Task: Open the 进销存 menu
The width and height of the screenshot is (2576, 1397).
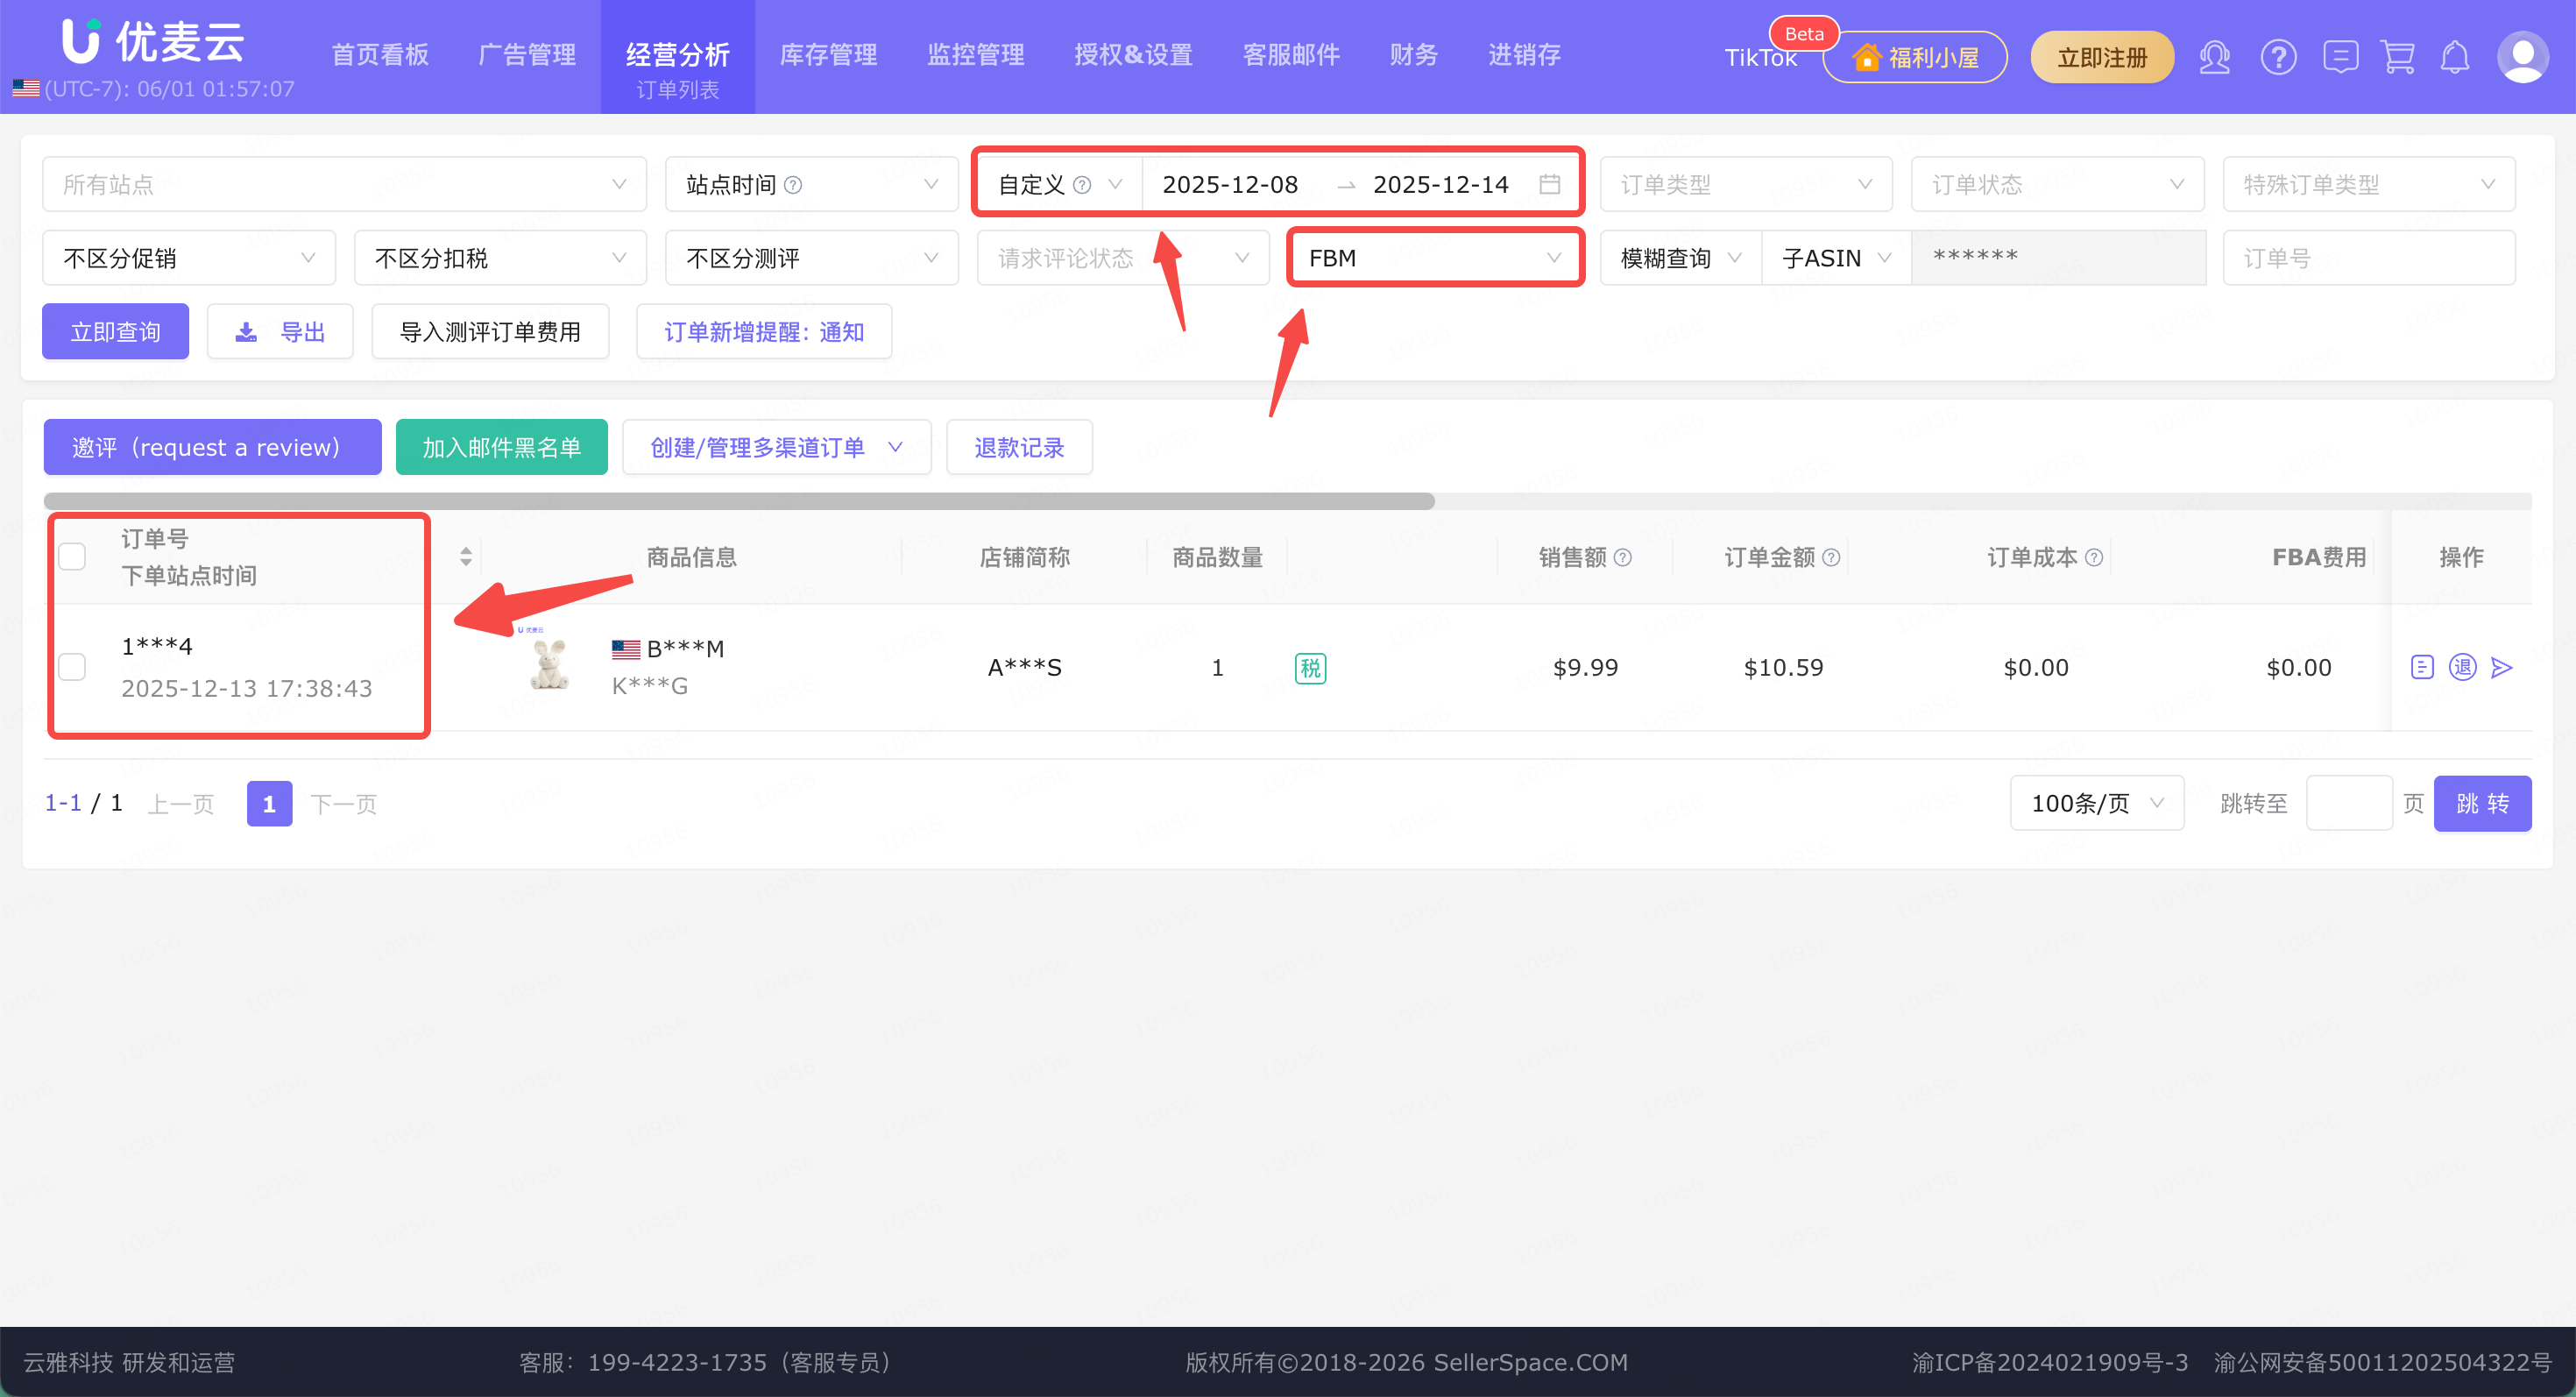Action: click(1524, 55)
